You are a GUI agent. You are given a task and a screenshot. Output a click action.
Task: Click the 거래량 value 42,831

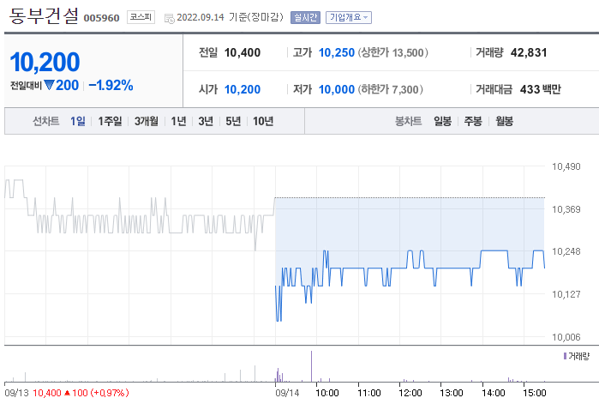pos(529,52)
